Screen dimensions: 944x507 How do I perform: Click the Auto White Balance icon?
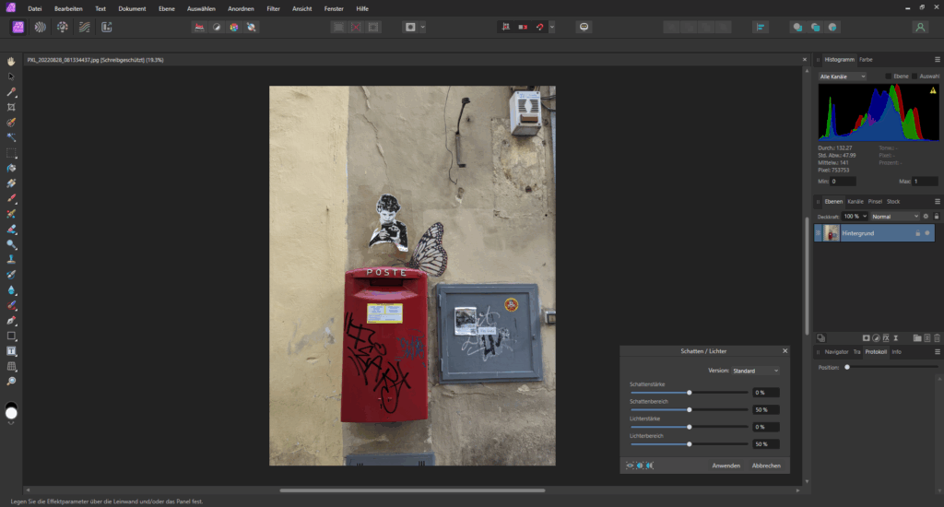[x=252, y=28]
